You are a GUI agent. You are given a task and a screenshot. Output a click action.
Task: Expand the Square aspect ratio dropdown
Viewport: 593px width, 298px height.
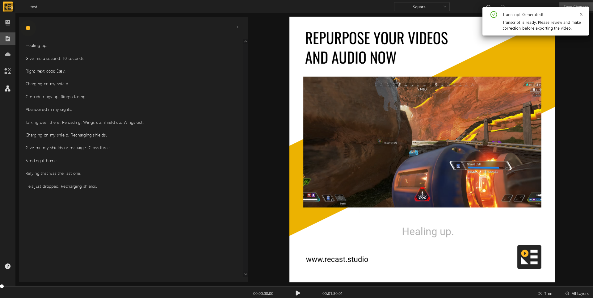(422, 7)
